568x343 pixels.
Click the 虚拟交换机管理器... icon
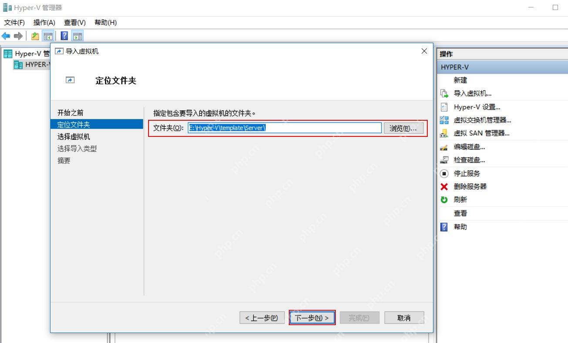(444, 120)
